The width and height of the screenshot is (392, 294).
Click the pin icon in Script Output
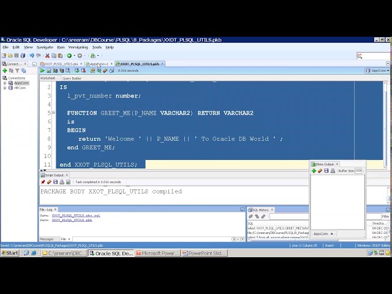pos(43,182)
